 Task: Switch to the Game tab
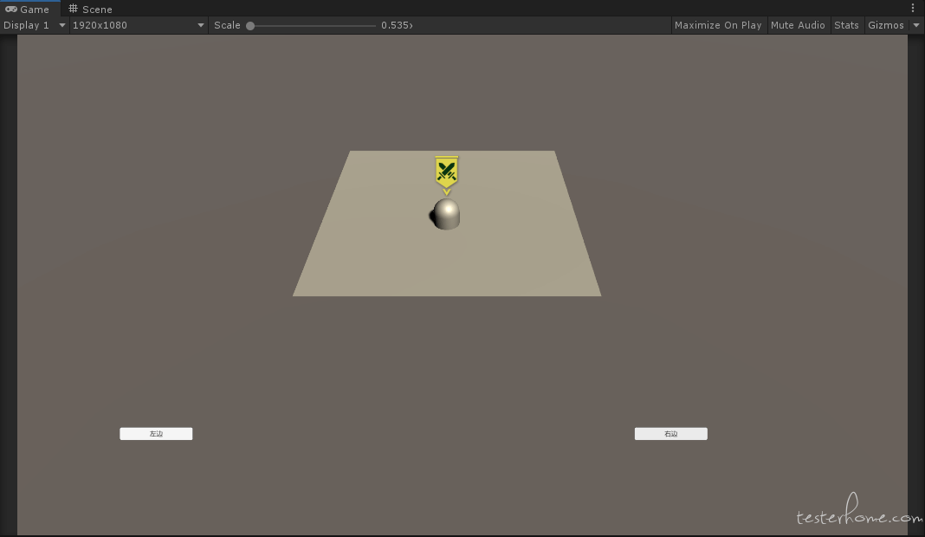tap(29, 9)
